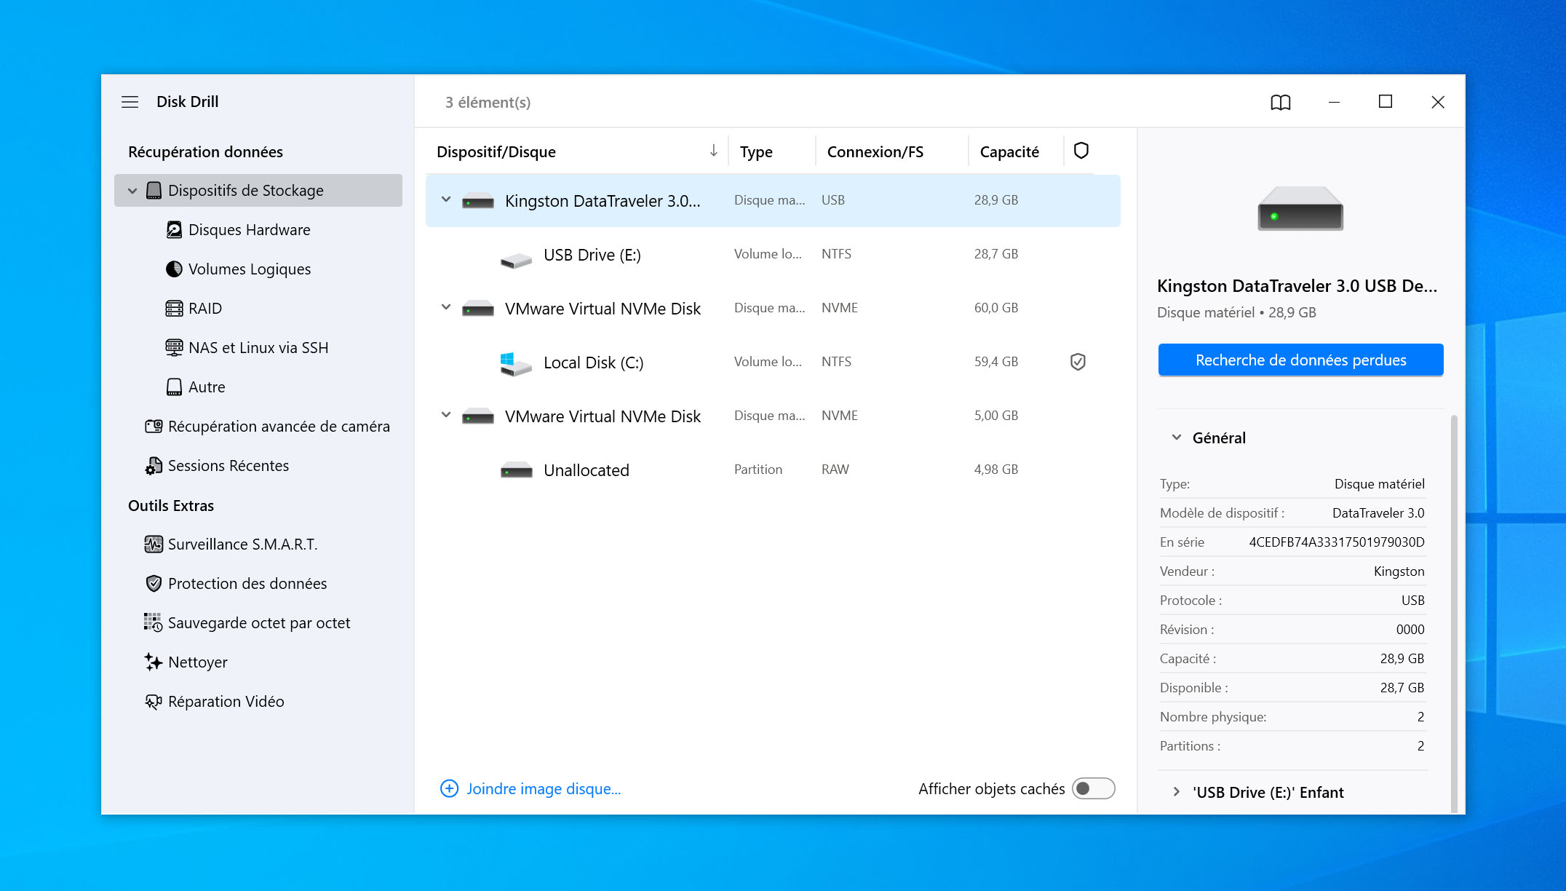The height and width of the screenshot is (891, 1566).
Task: Open NAS et Linux via SSH
Action: [258, 348]
